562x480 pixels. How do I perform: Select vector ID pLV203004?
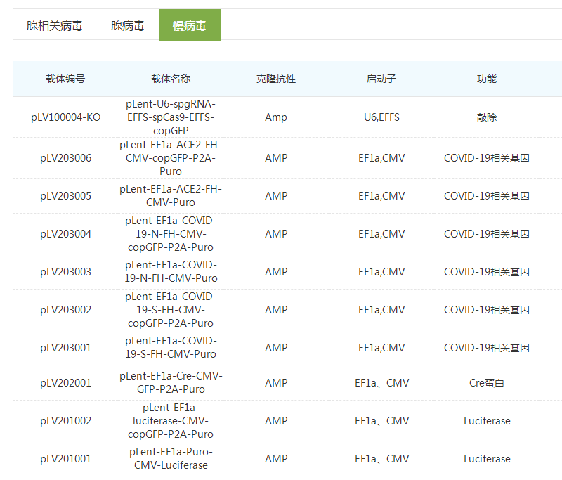(65, 234)
